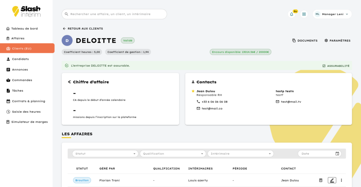Image resolution: width=361 pixels, height=187 pixels.
Task: Open the Intérimaire filter dropdown
Action: click(x=240, y=153)
